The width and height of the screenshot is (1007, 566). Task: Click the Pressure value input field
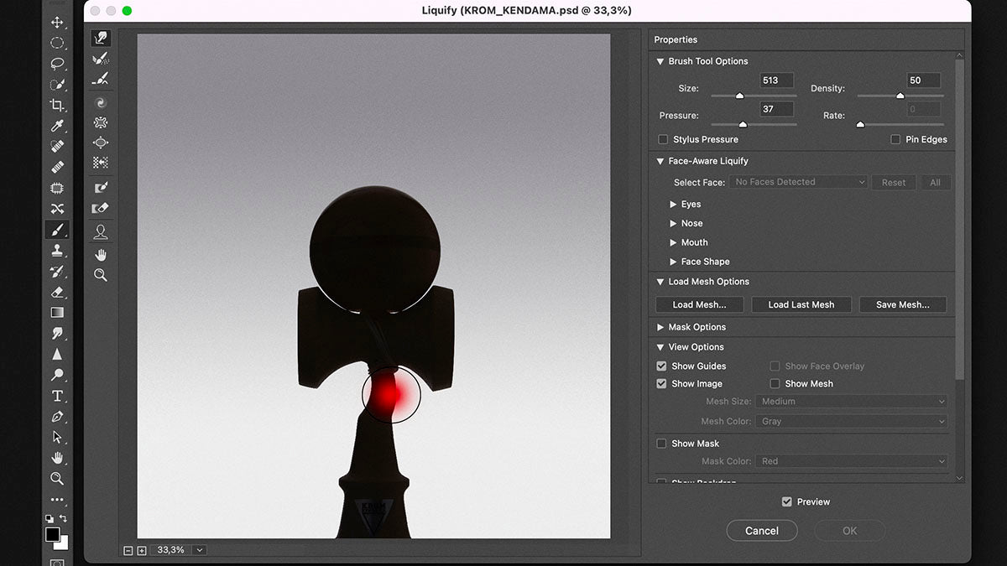778,109
